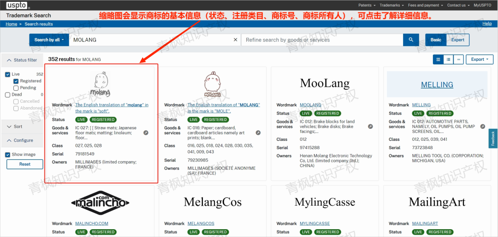Open the Feedback side tab
Image resolution: width=498 pixels, height=237 pixels.
tap(493, 139)
